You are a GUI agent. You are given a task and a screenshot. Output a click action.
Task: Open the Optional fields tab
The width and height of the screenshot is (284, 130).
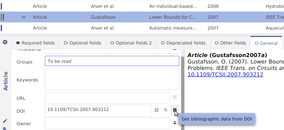tap(83, 43)
